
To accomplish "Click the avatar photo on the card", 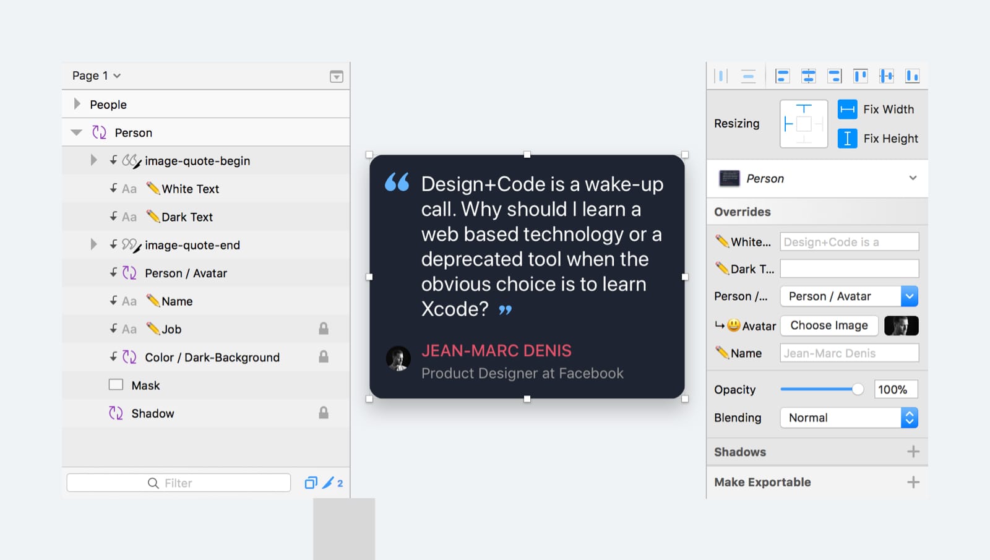I will coord(398,358).
